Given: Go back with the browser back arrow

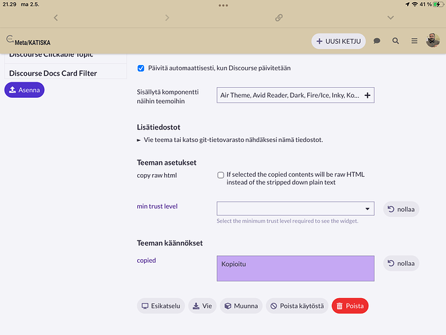Looking at the screenshot, I should (56, 17).
